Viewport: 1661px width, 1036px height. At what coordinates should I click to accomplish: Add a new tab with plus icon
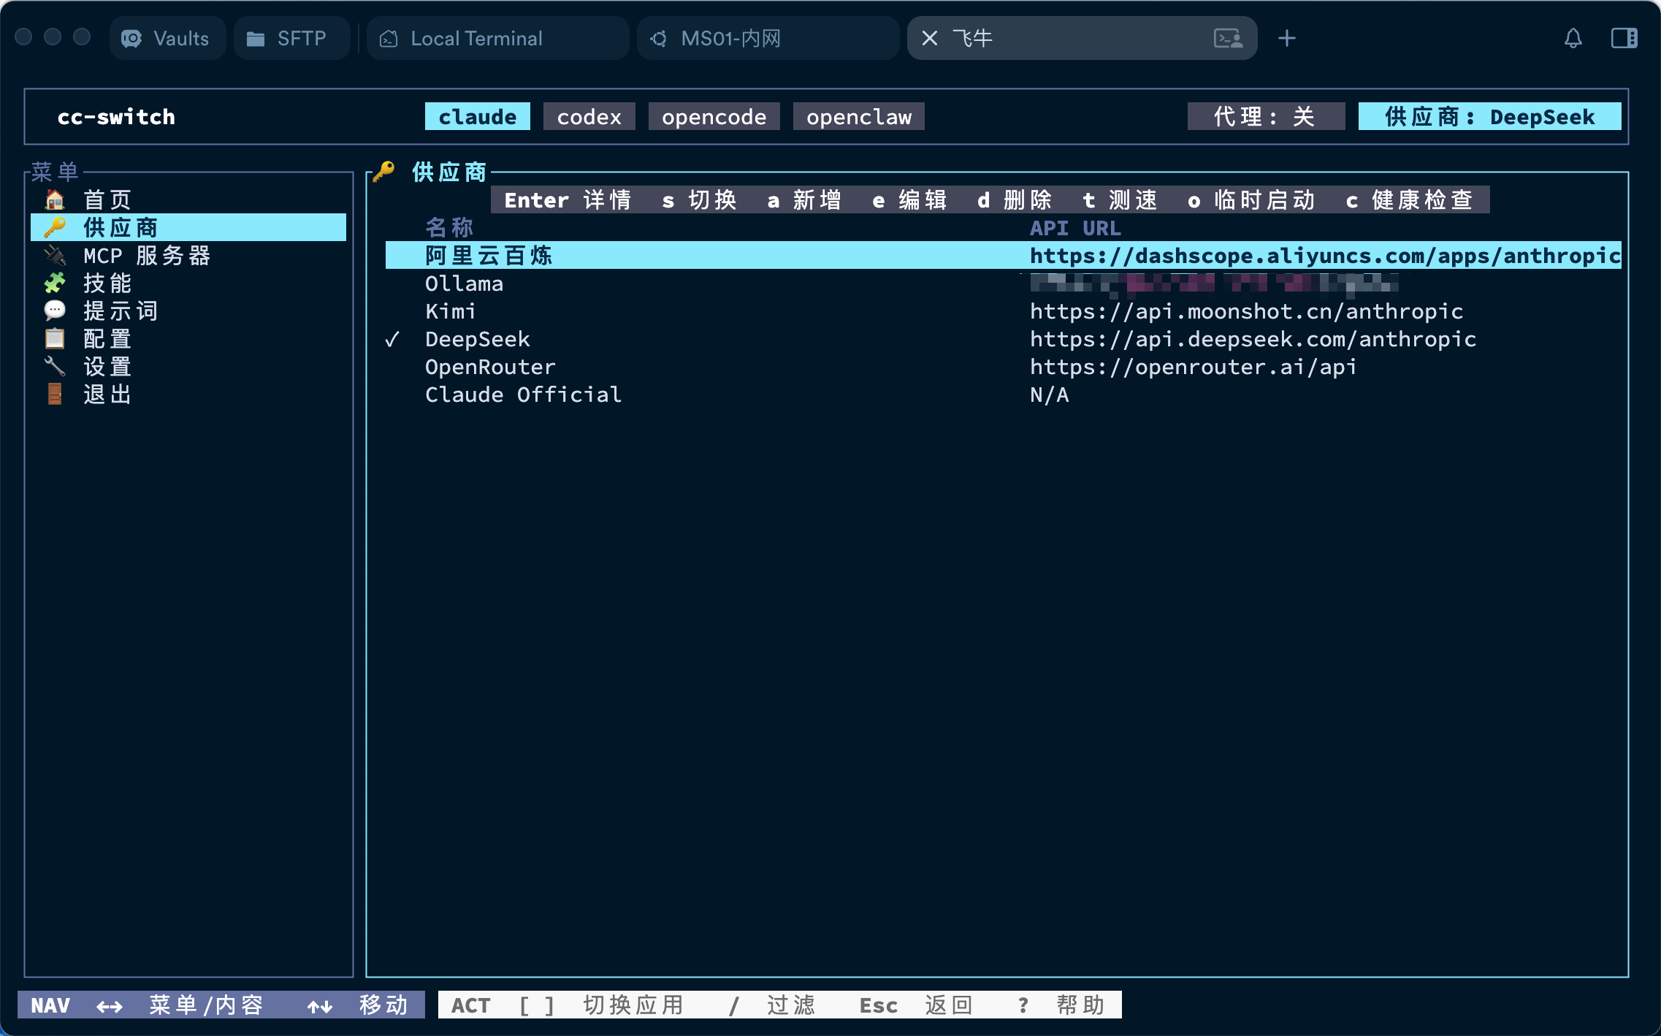(1287, 38)
